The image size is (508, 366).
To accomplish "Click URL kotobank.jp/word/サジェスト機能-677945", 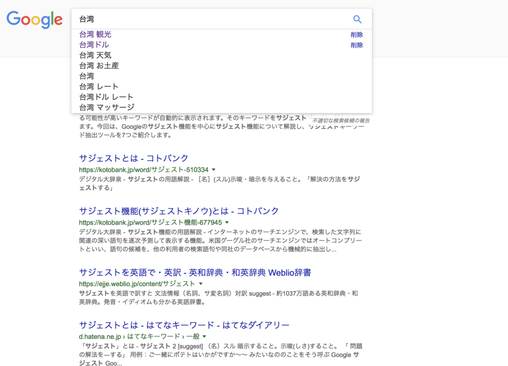I will point(150,223).
